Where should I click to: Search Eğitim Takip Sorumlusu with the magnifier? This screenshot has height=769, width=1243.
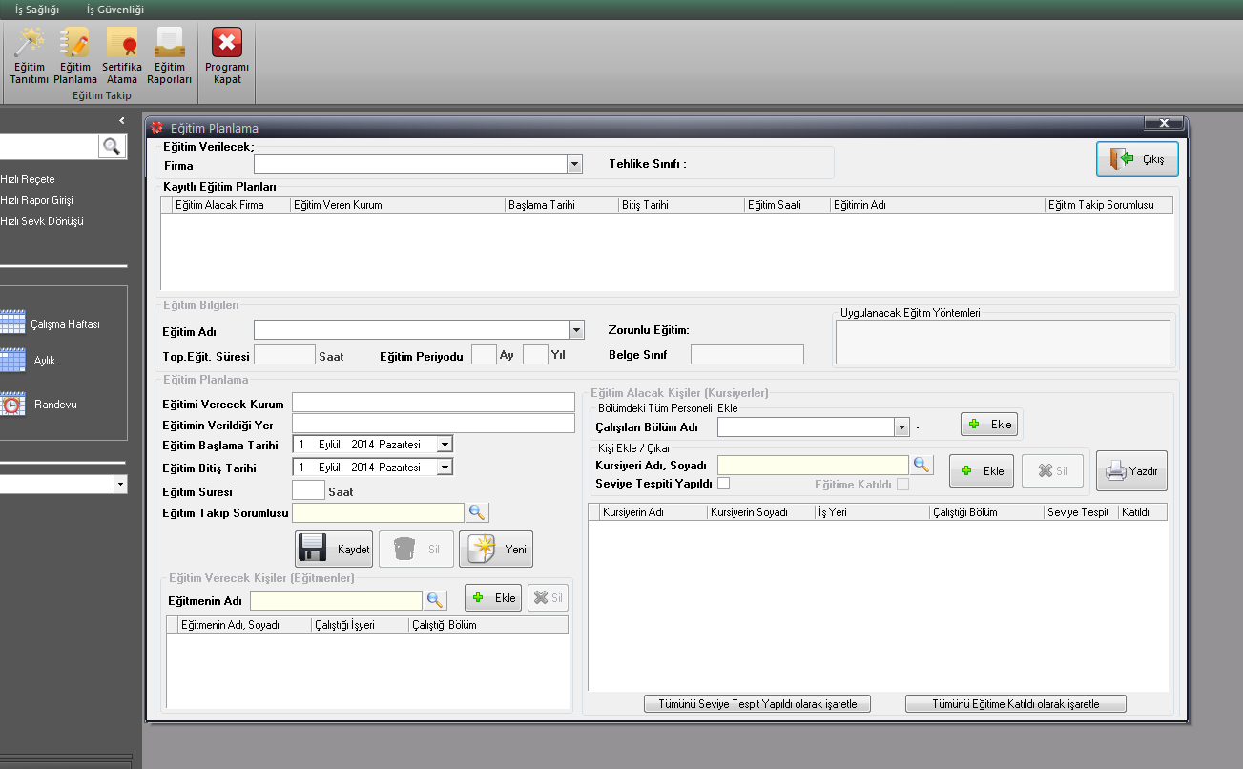tap(477, 512)
